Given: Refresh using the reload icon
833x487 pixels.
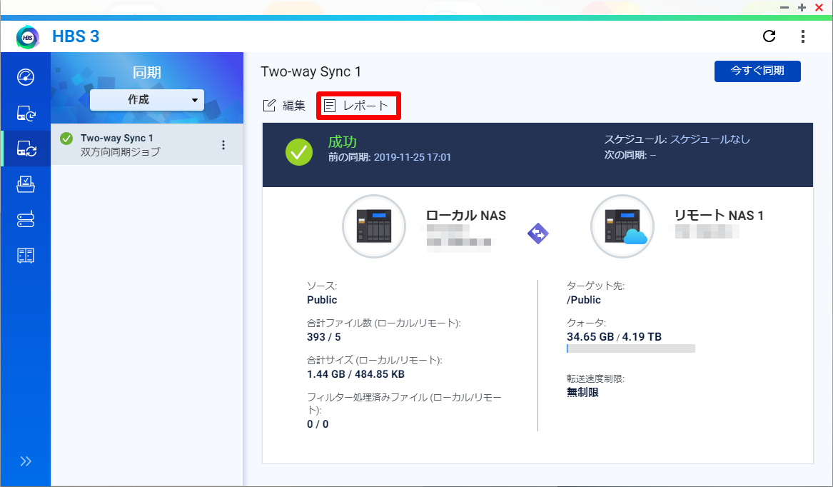Looking at the screenshot, I should pyautogui.click(x=769, y=36).
